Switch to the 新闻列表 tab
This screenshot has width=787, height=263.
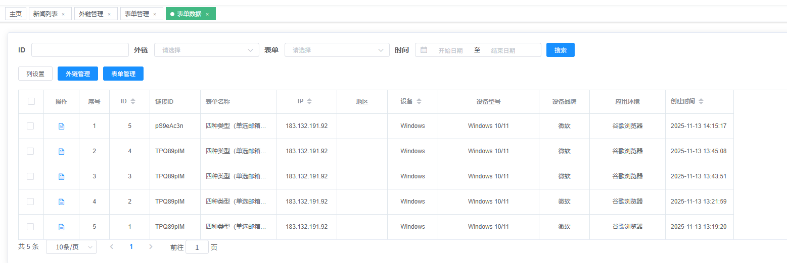(45, 14)
